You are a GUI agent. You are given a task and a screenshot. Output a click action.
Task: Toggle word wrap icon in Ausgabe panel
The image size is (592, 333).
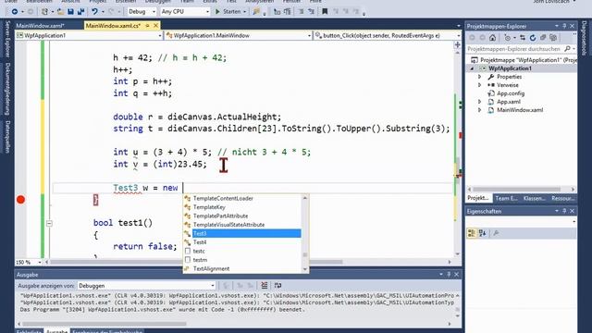point(277,286)
